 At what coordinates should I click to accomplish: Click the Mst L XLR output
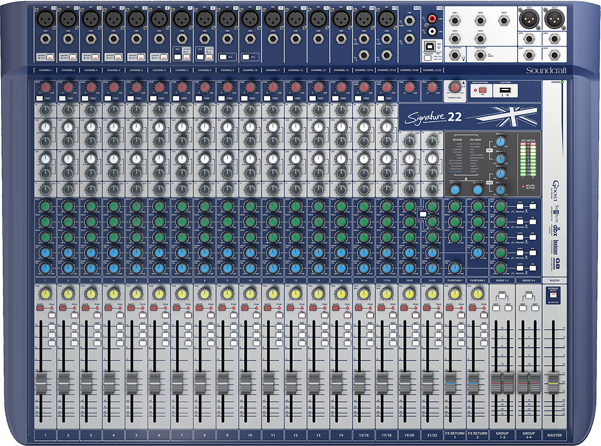(x=530, y=20)
